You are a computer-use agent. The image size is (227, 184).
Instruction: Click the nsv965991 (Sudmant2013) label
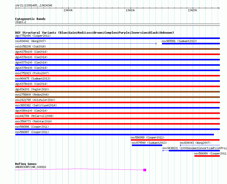coord(179,41)
